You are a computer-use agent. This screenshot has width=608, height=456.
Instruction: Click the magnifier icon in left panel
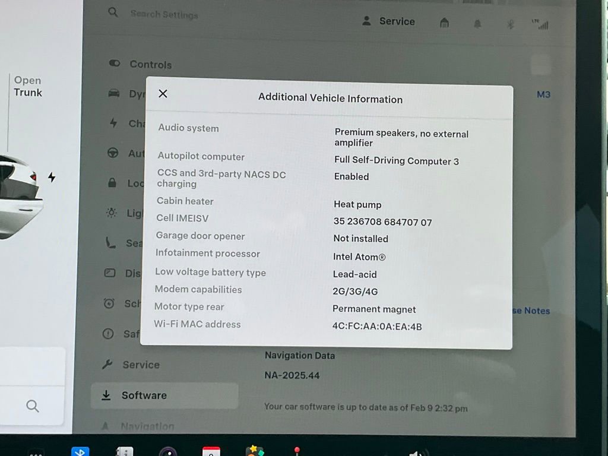pyautogui.click(x=33, y=406)
